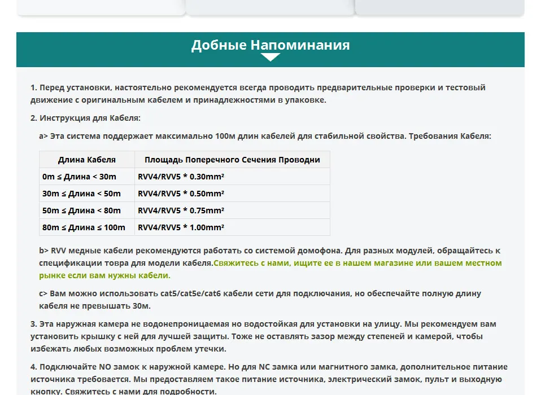
Task: Click table cell '50m ≤ Длина < 80m'
Action: 87,210
